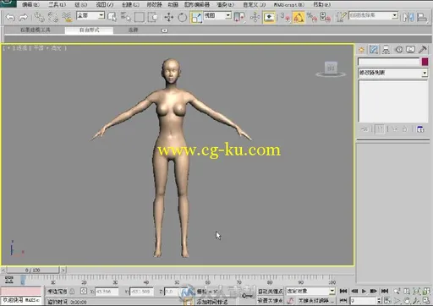Toggle the 3D Snaps button

[x=285, y=18]
